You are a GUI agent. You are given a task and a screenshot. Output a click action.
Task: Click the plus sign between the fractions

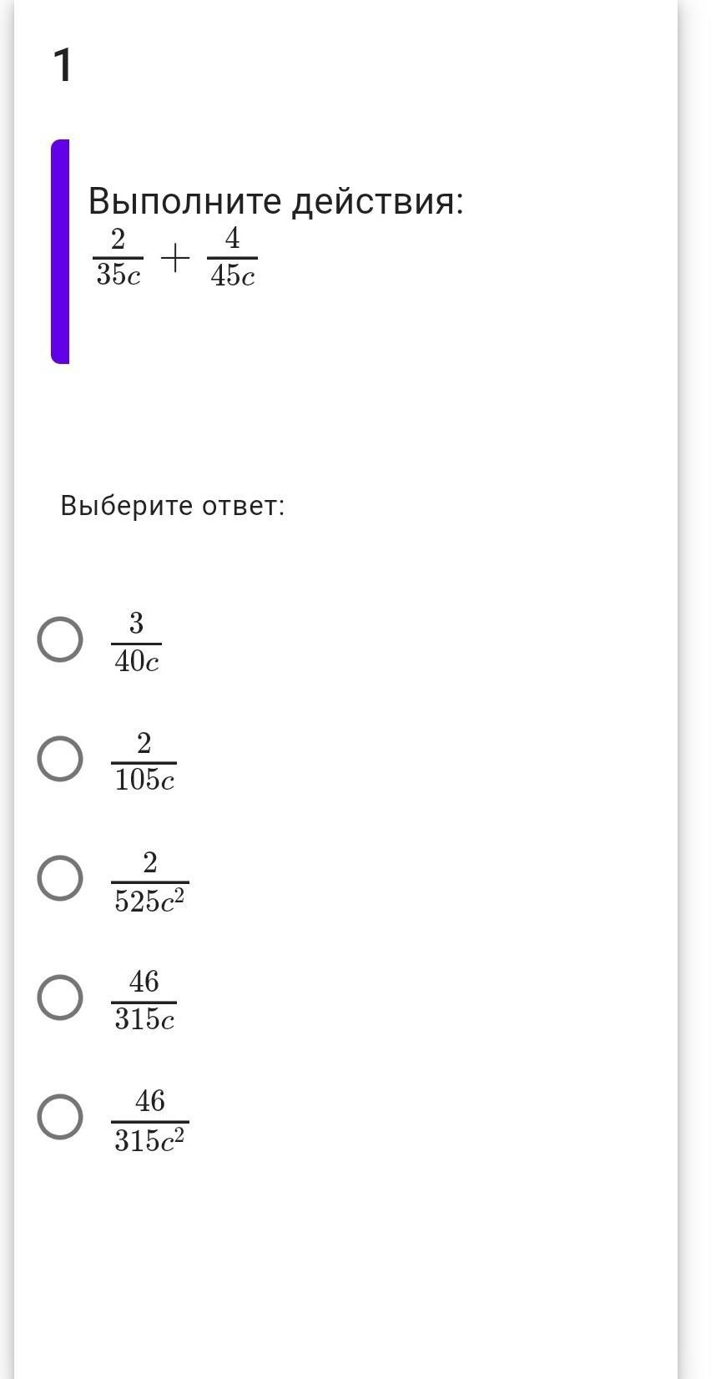pyautogui.click(x=174, y=259)
